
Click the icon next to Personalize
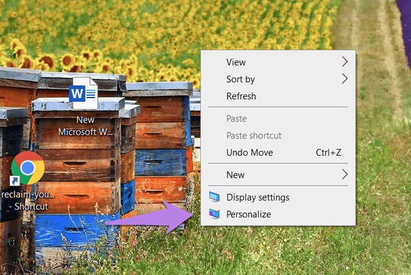coord(214,214)
